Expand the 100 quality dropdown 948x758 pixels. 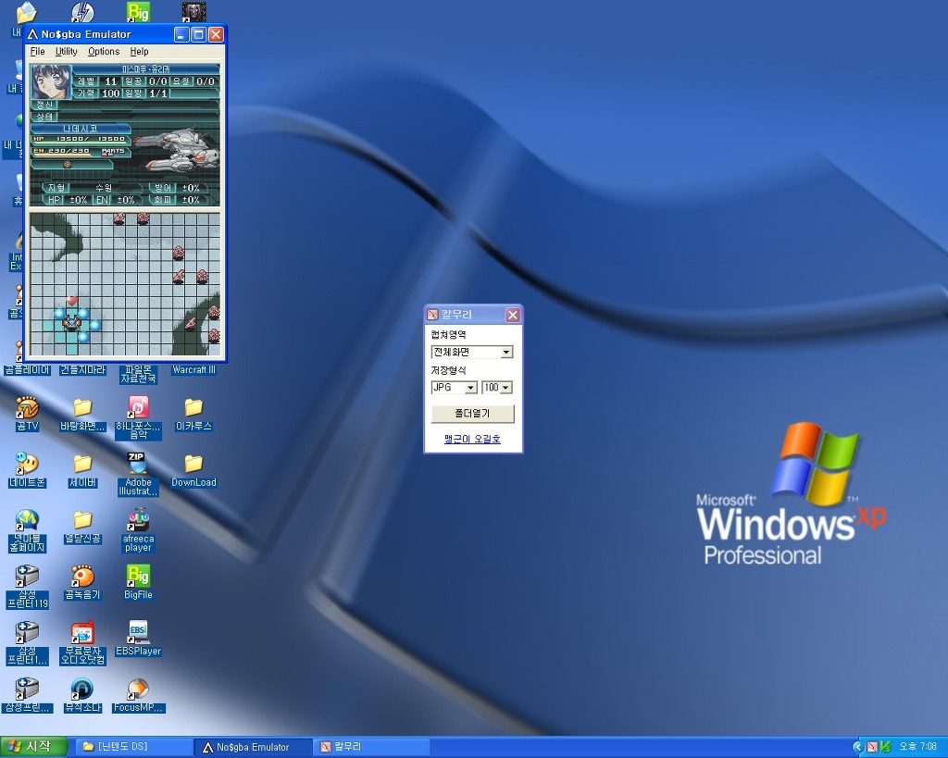pos(506,388)
